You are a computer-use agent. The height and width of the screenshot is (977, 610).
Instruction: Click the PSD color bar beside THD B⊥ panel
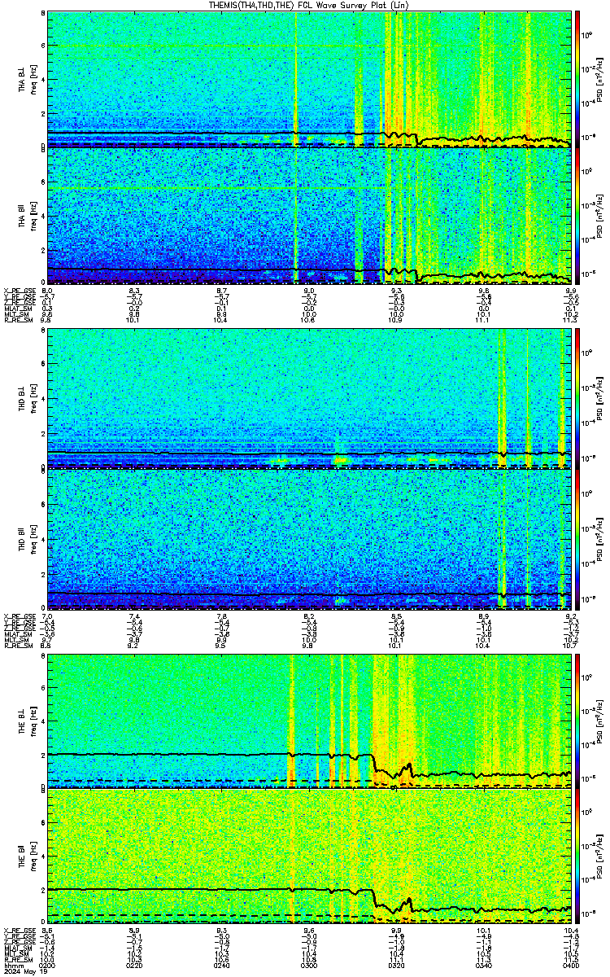(x=577, y=399)
